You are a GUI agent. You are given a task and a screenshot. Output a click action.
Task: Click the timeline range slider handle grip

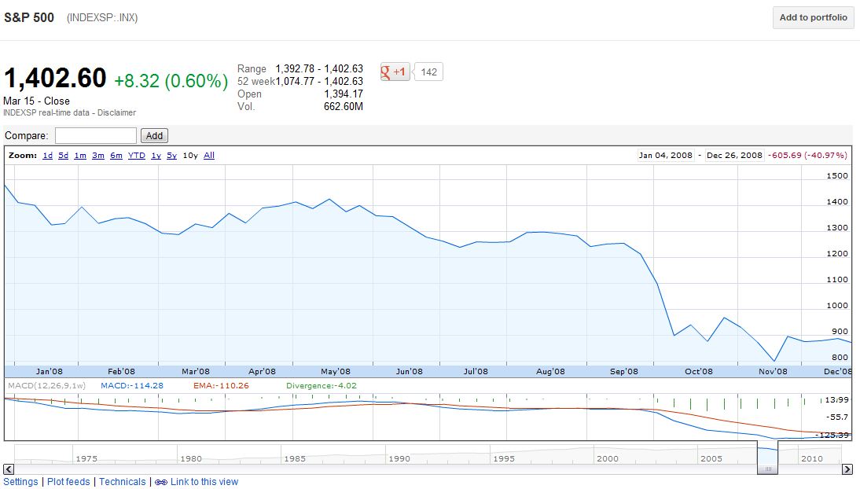tap(768, 469)
